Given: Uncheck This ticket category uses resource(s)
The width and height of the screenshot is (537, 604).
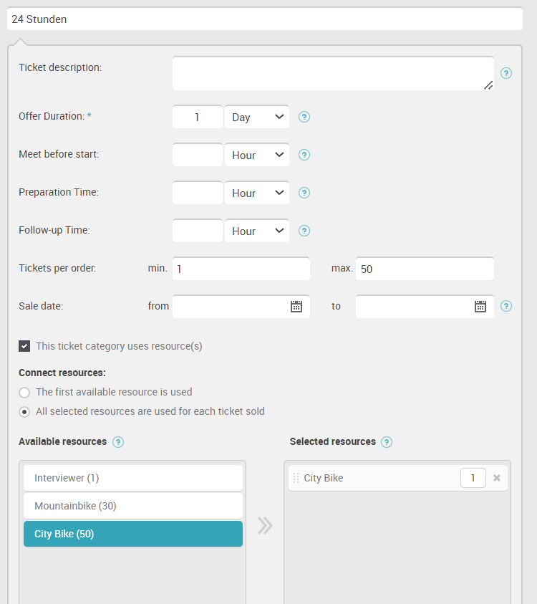Looking at the screenshot, I should (x=24, y=346).
